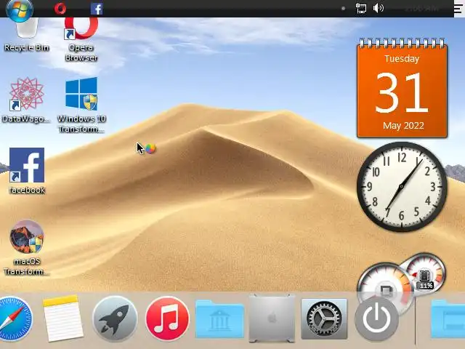Open Launchpad rocket icon in the dock
This screenshot has height=349, width=465.
115,319
